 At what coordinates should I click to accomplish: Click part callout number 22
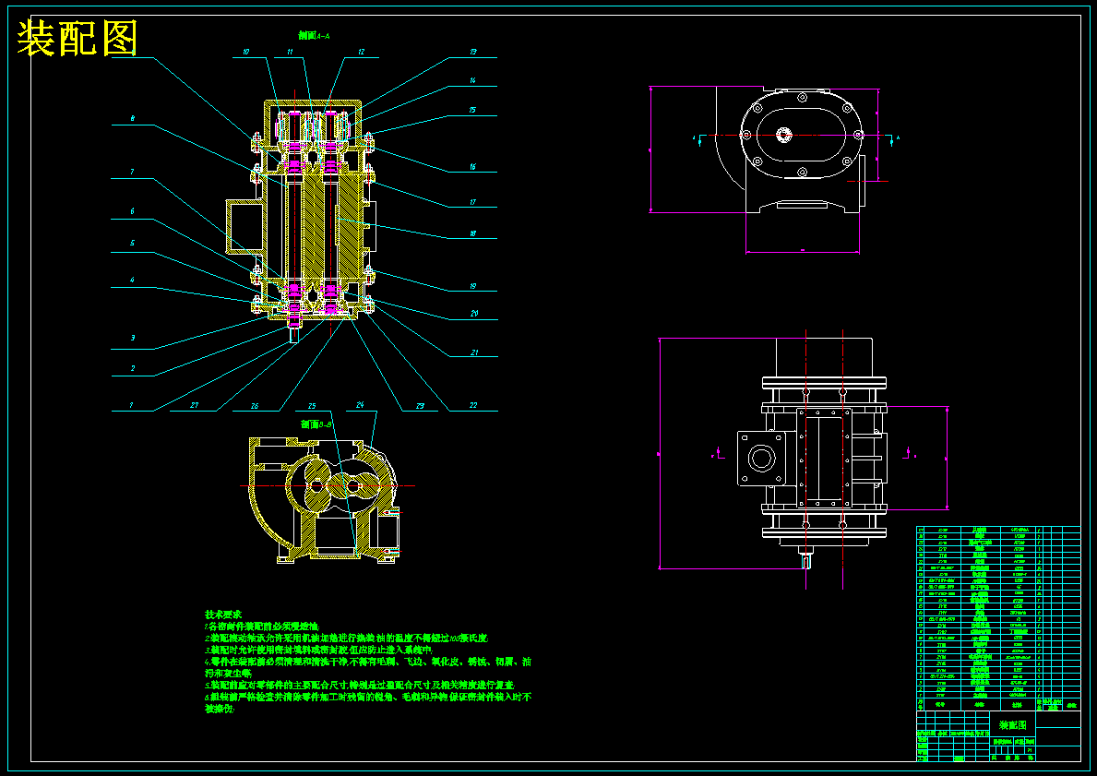pyautogui.click(x=473, y=405)
